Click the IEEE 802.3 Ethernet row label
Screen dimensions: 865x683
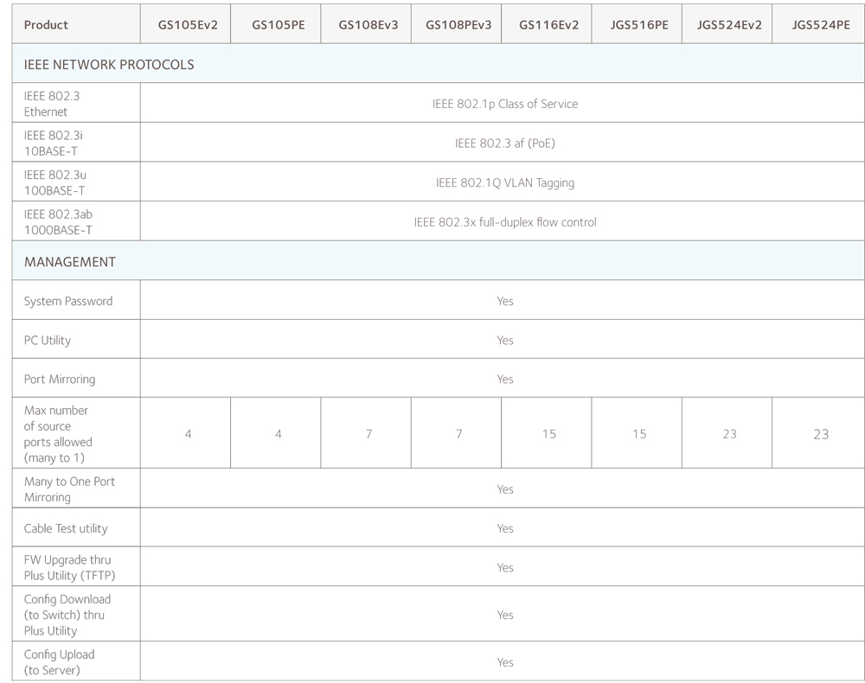pyautogui.click(x=52, y=104)
